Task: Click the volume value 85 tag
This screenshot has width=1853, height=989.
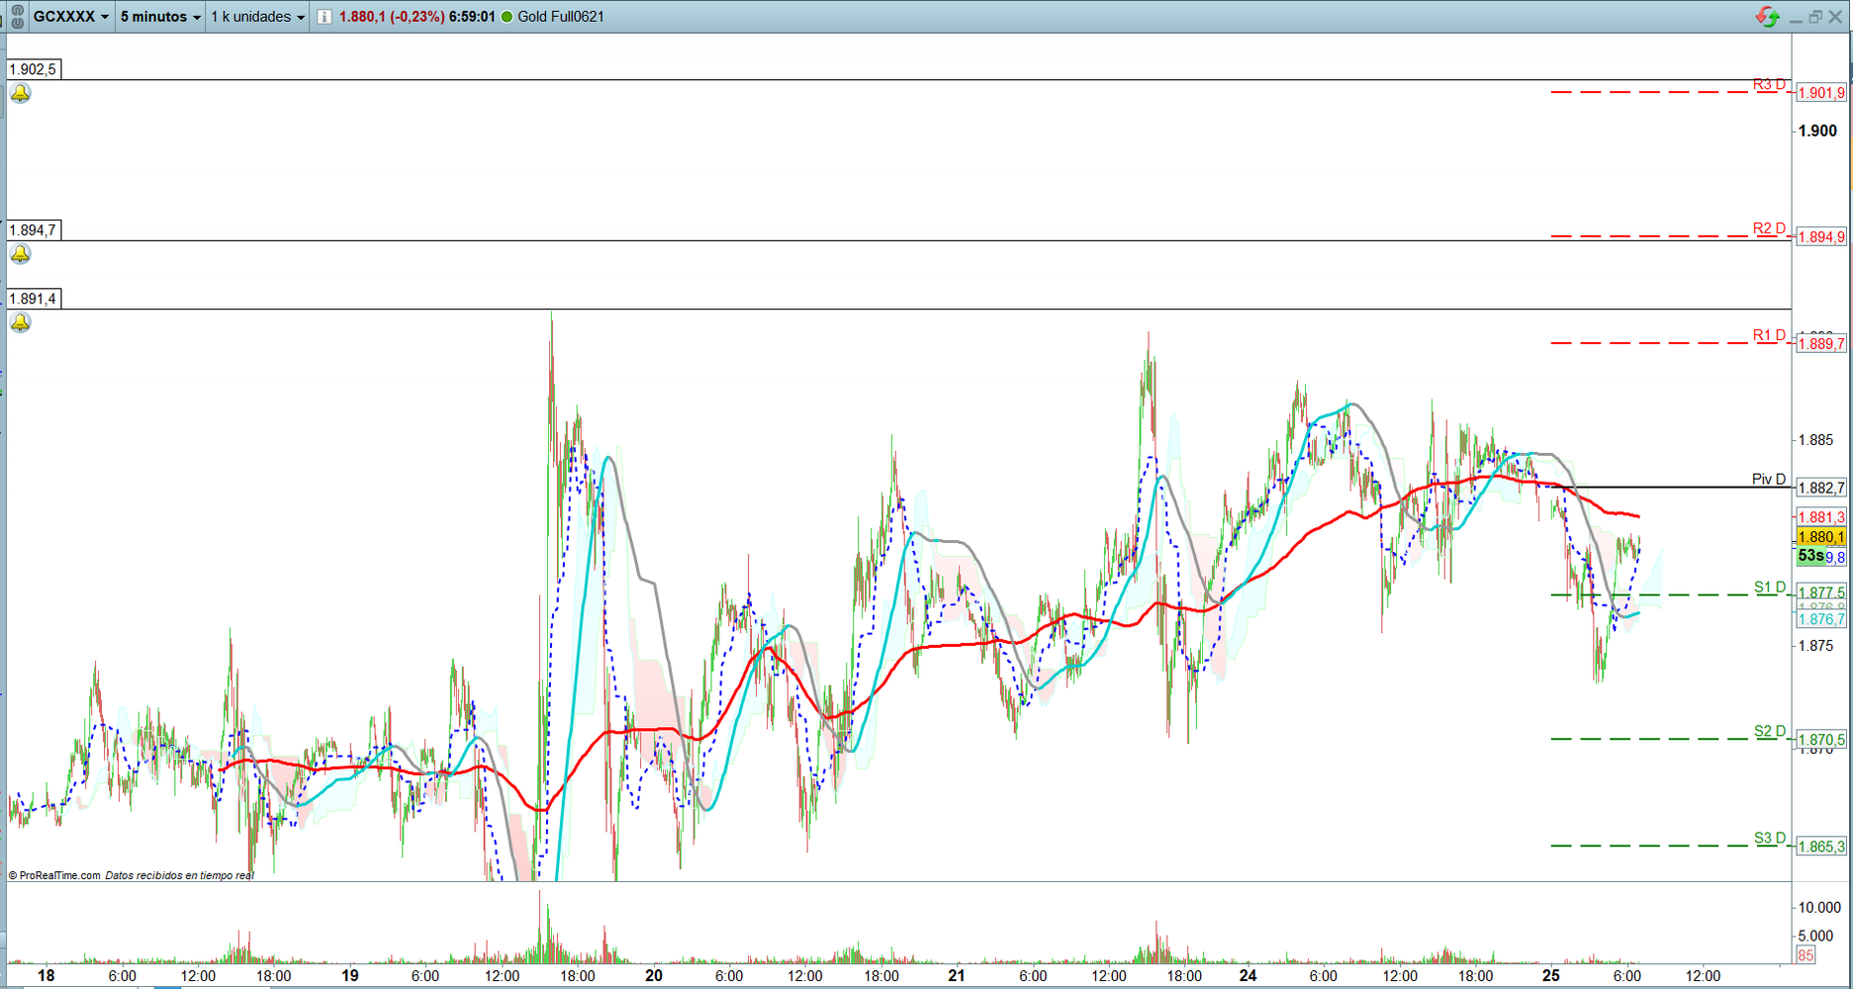Action: pyautogui.click(x=1806, y=955)
